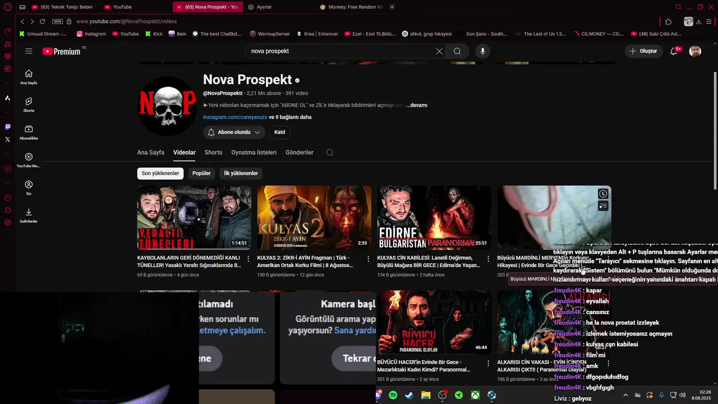This screenshot has width=718, height=404.
Task: Open options for KULYAS CİN KABİLESİ video
Action: tap(489, 259)
